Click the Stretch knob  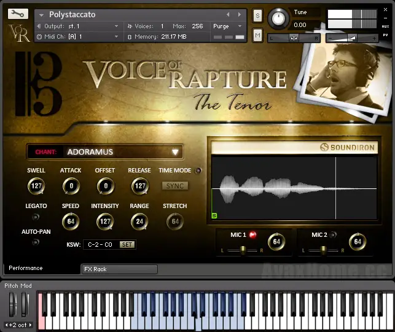pos(175,222)
